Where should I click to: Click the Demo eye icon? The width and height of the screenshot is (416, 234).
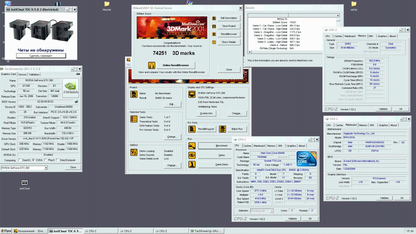192,155
